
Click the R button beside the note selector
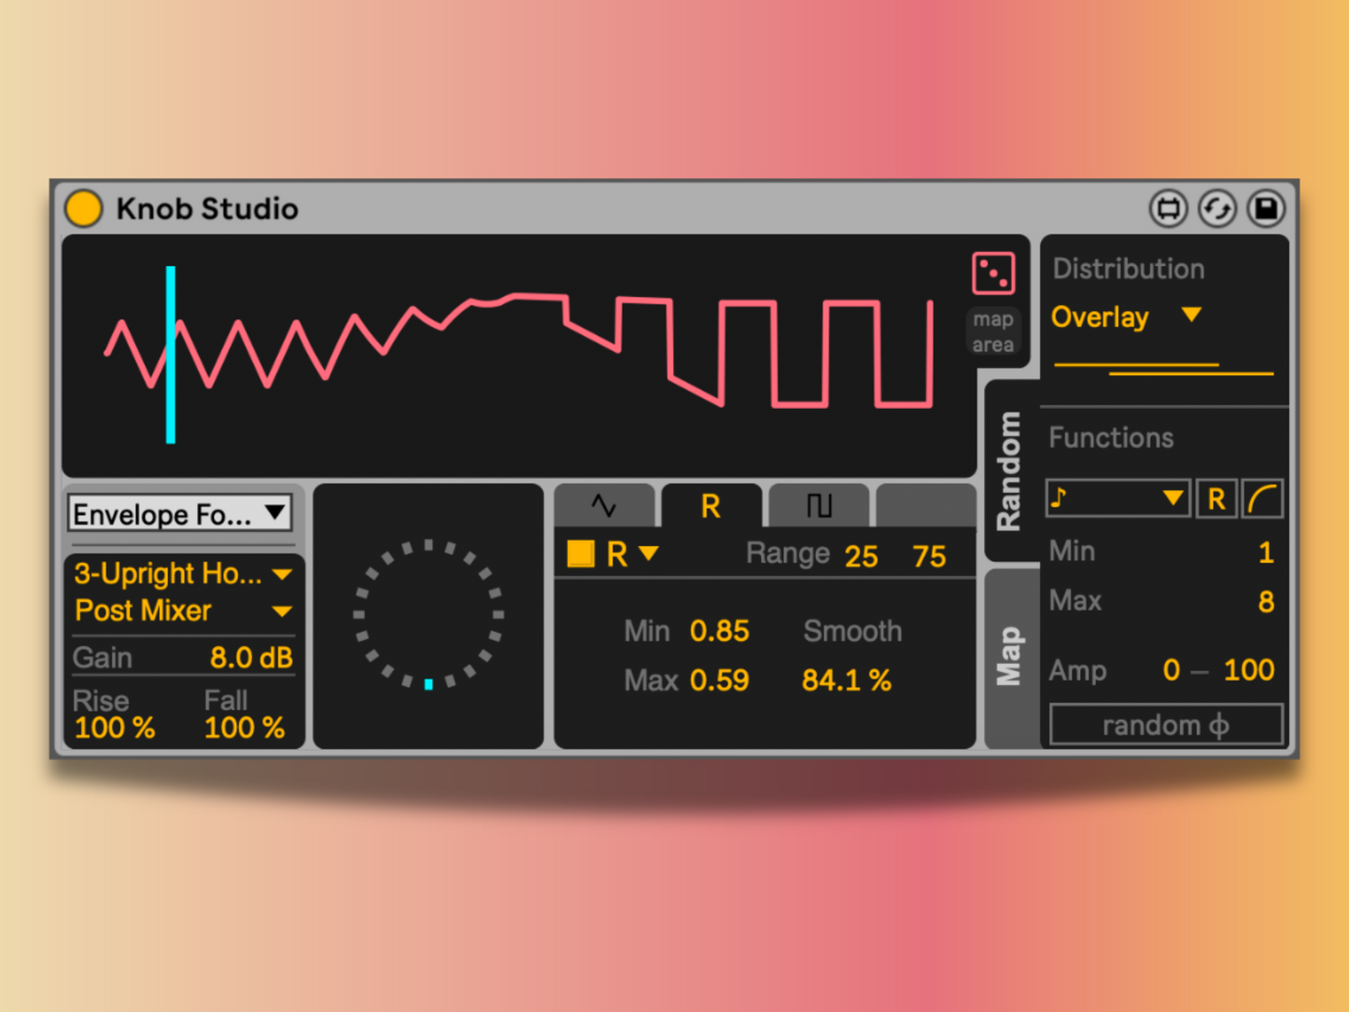point(1216,499)
